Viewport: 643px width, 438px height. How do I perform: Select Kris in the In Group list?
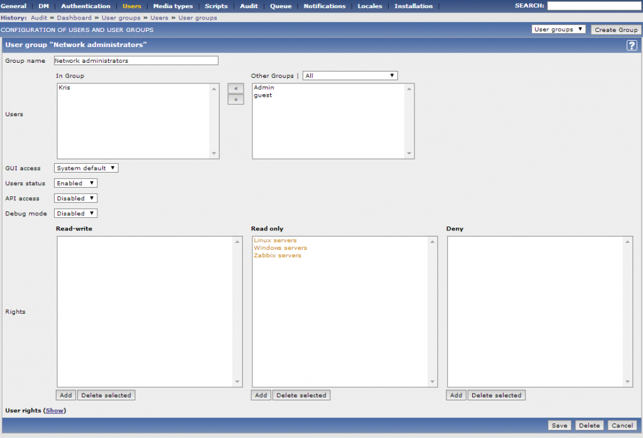point(64,88)
